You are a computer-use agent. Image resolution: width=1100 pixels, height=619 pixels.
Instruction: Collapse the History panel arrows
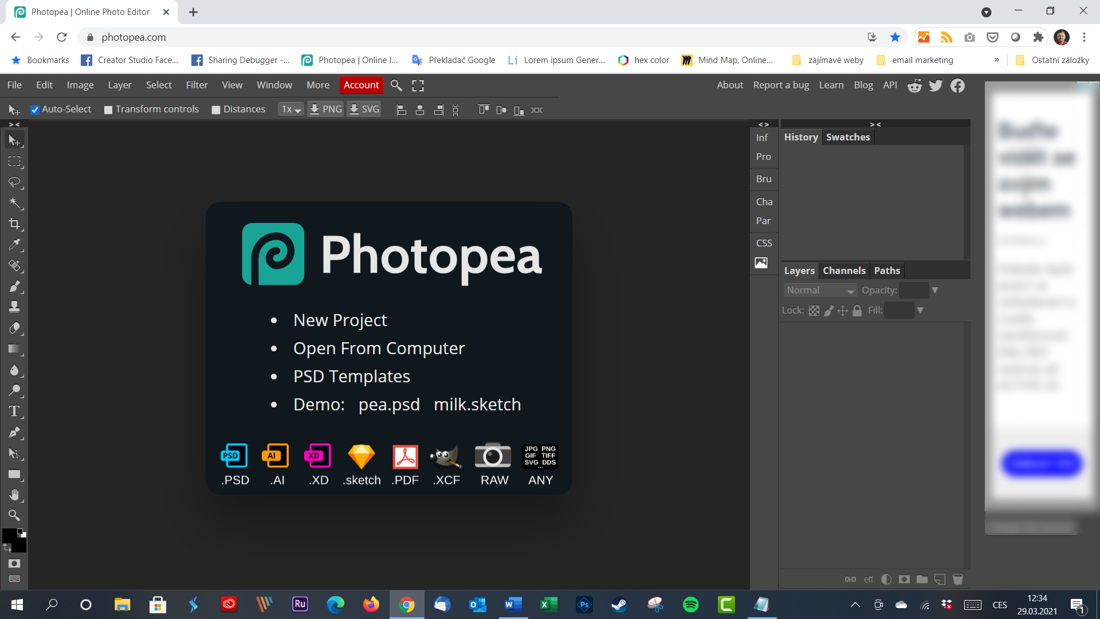(x=875, y=124)
